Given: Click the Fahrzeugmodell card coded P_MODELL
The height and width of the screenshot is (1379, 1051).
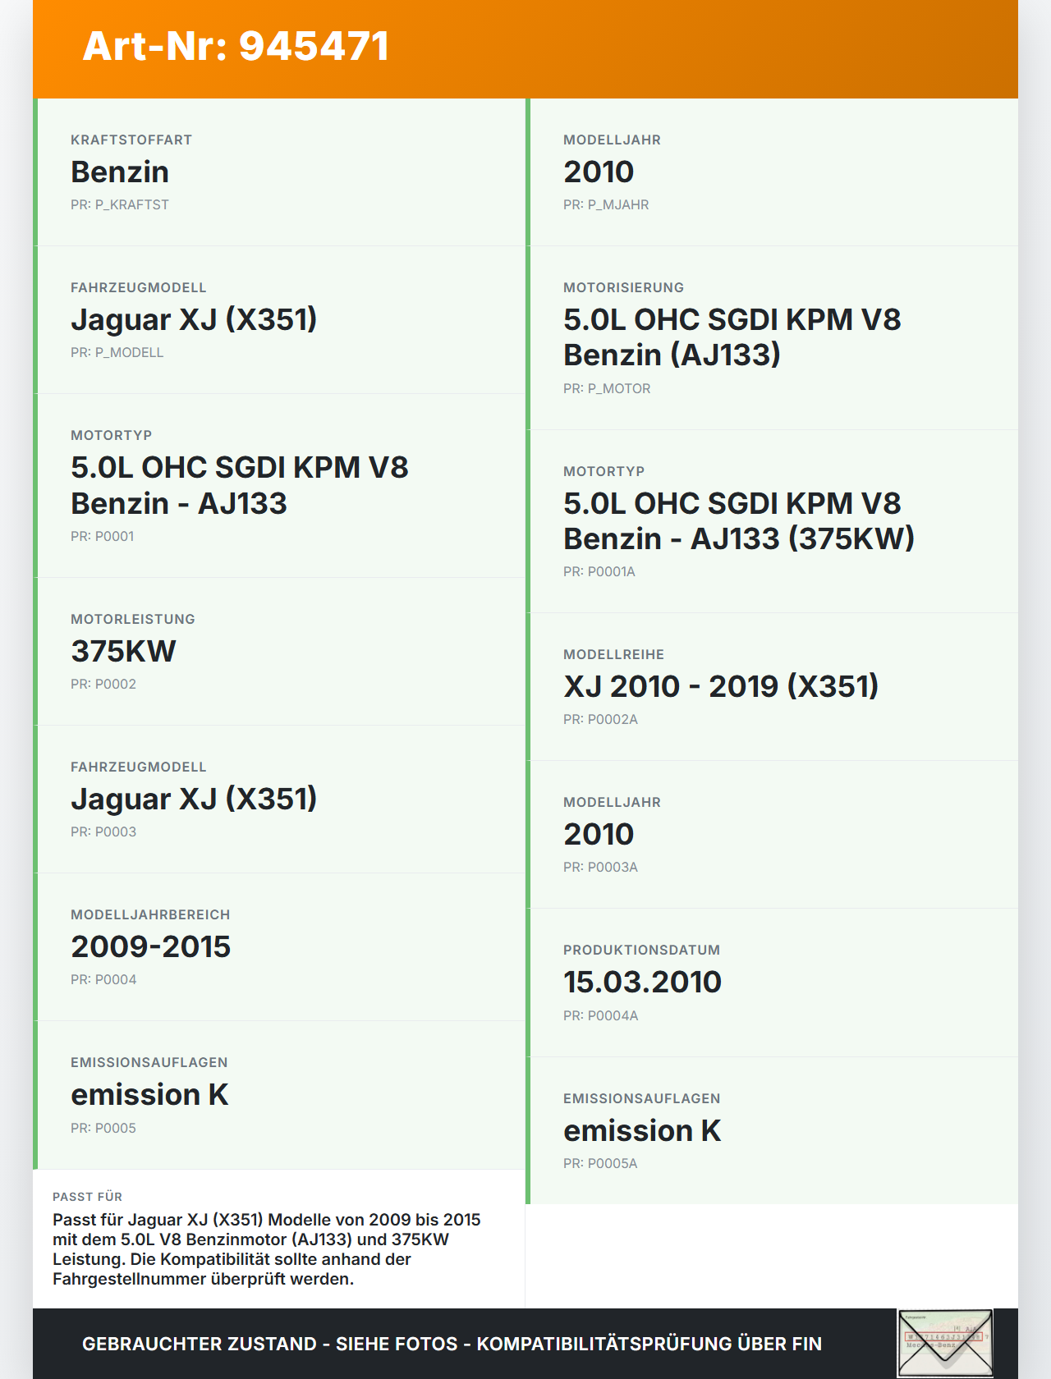Looking at the screenshot, I should [x=279, y=320].
